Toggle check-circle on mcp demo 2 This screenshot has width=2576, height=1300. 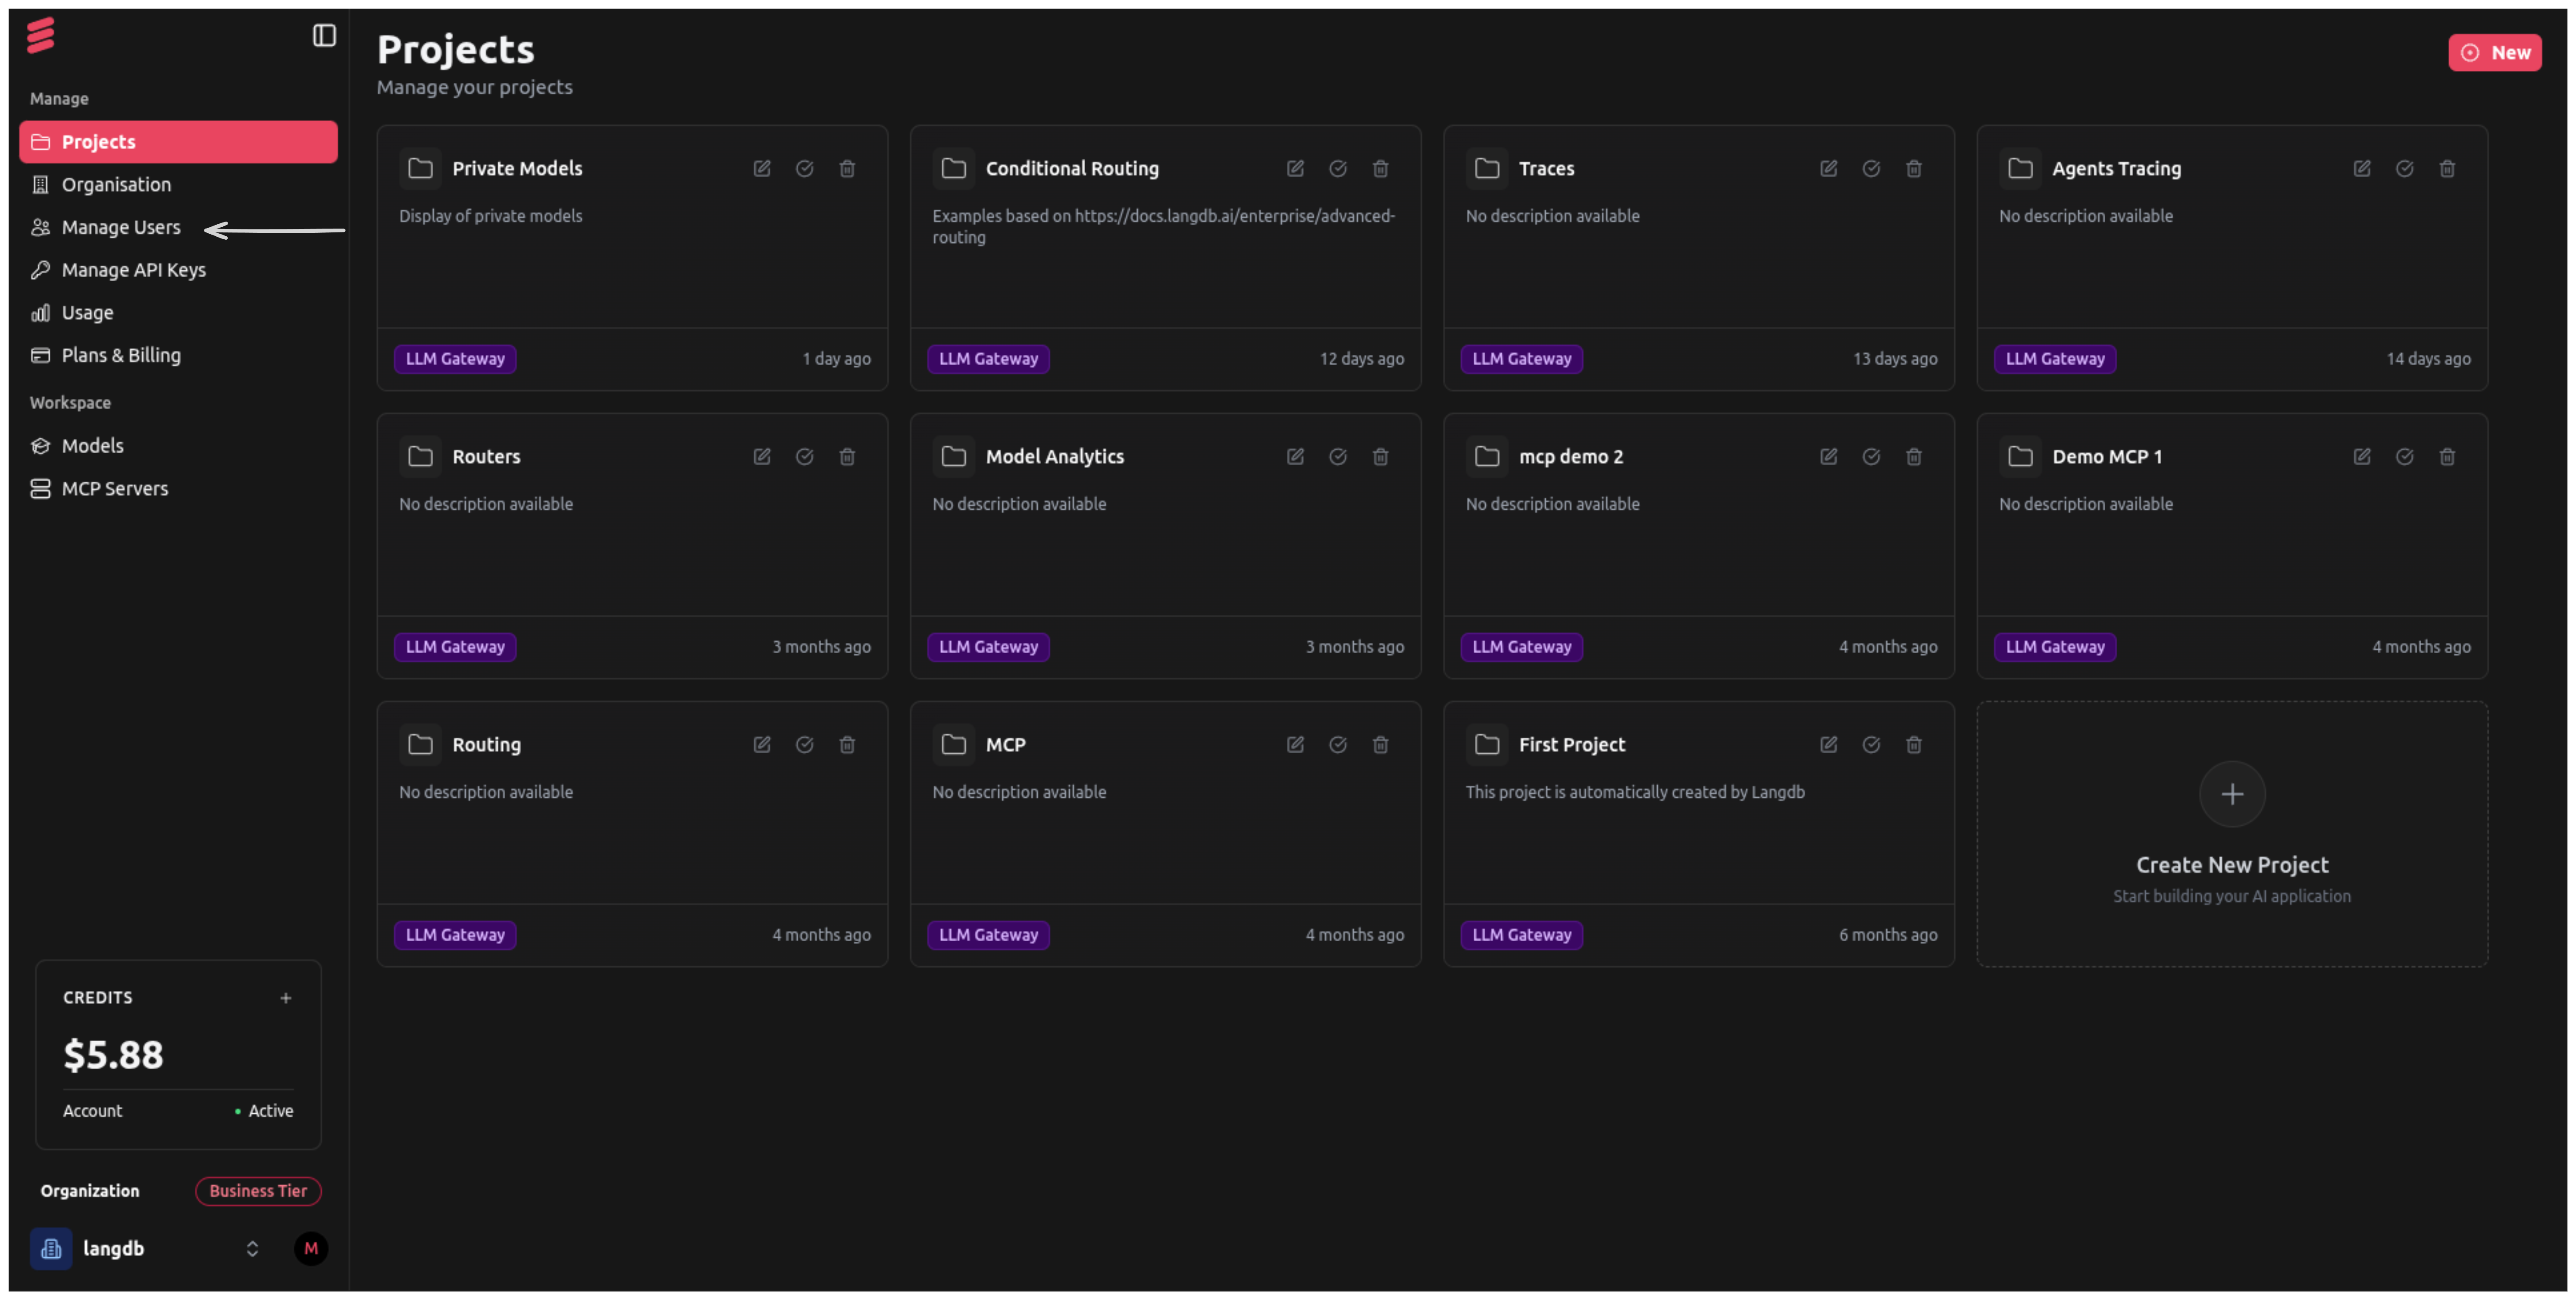click(x=1871, y=457)
